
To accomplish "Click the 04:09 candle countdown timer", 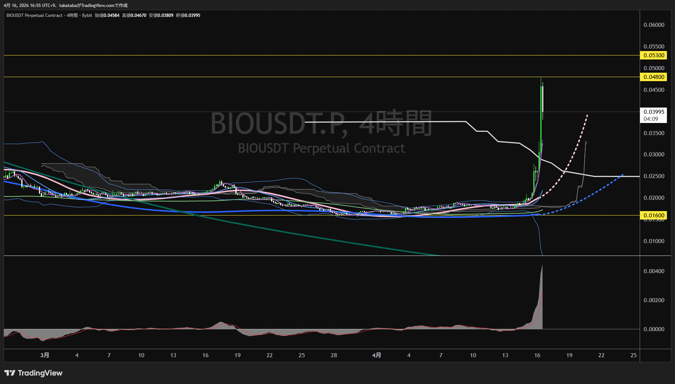I will click(x=651, y=119).
